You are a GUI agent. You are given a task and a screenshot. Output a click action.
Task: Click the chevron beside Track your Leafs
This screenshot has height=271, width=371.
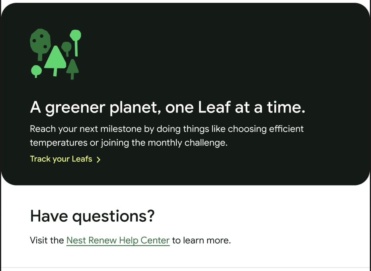tap(99, 160)
